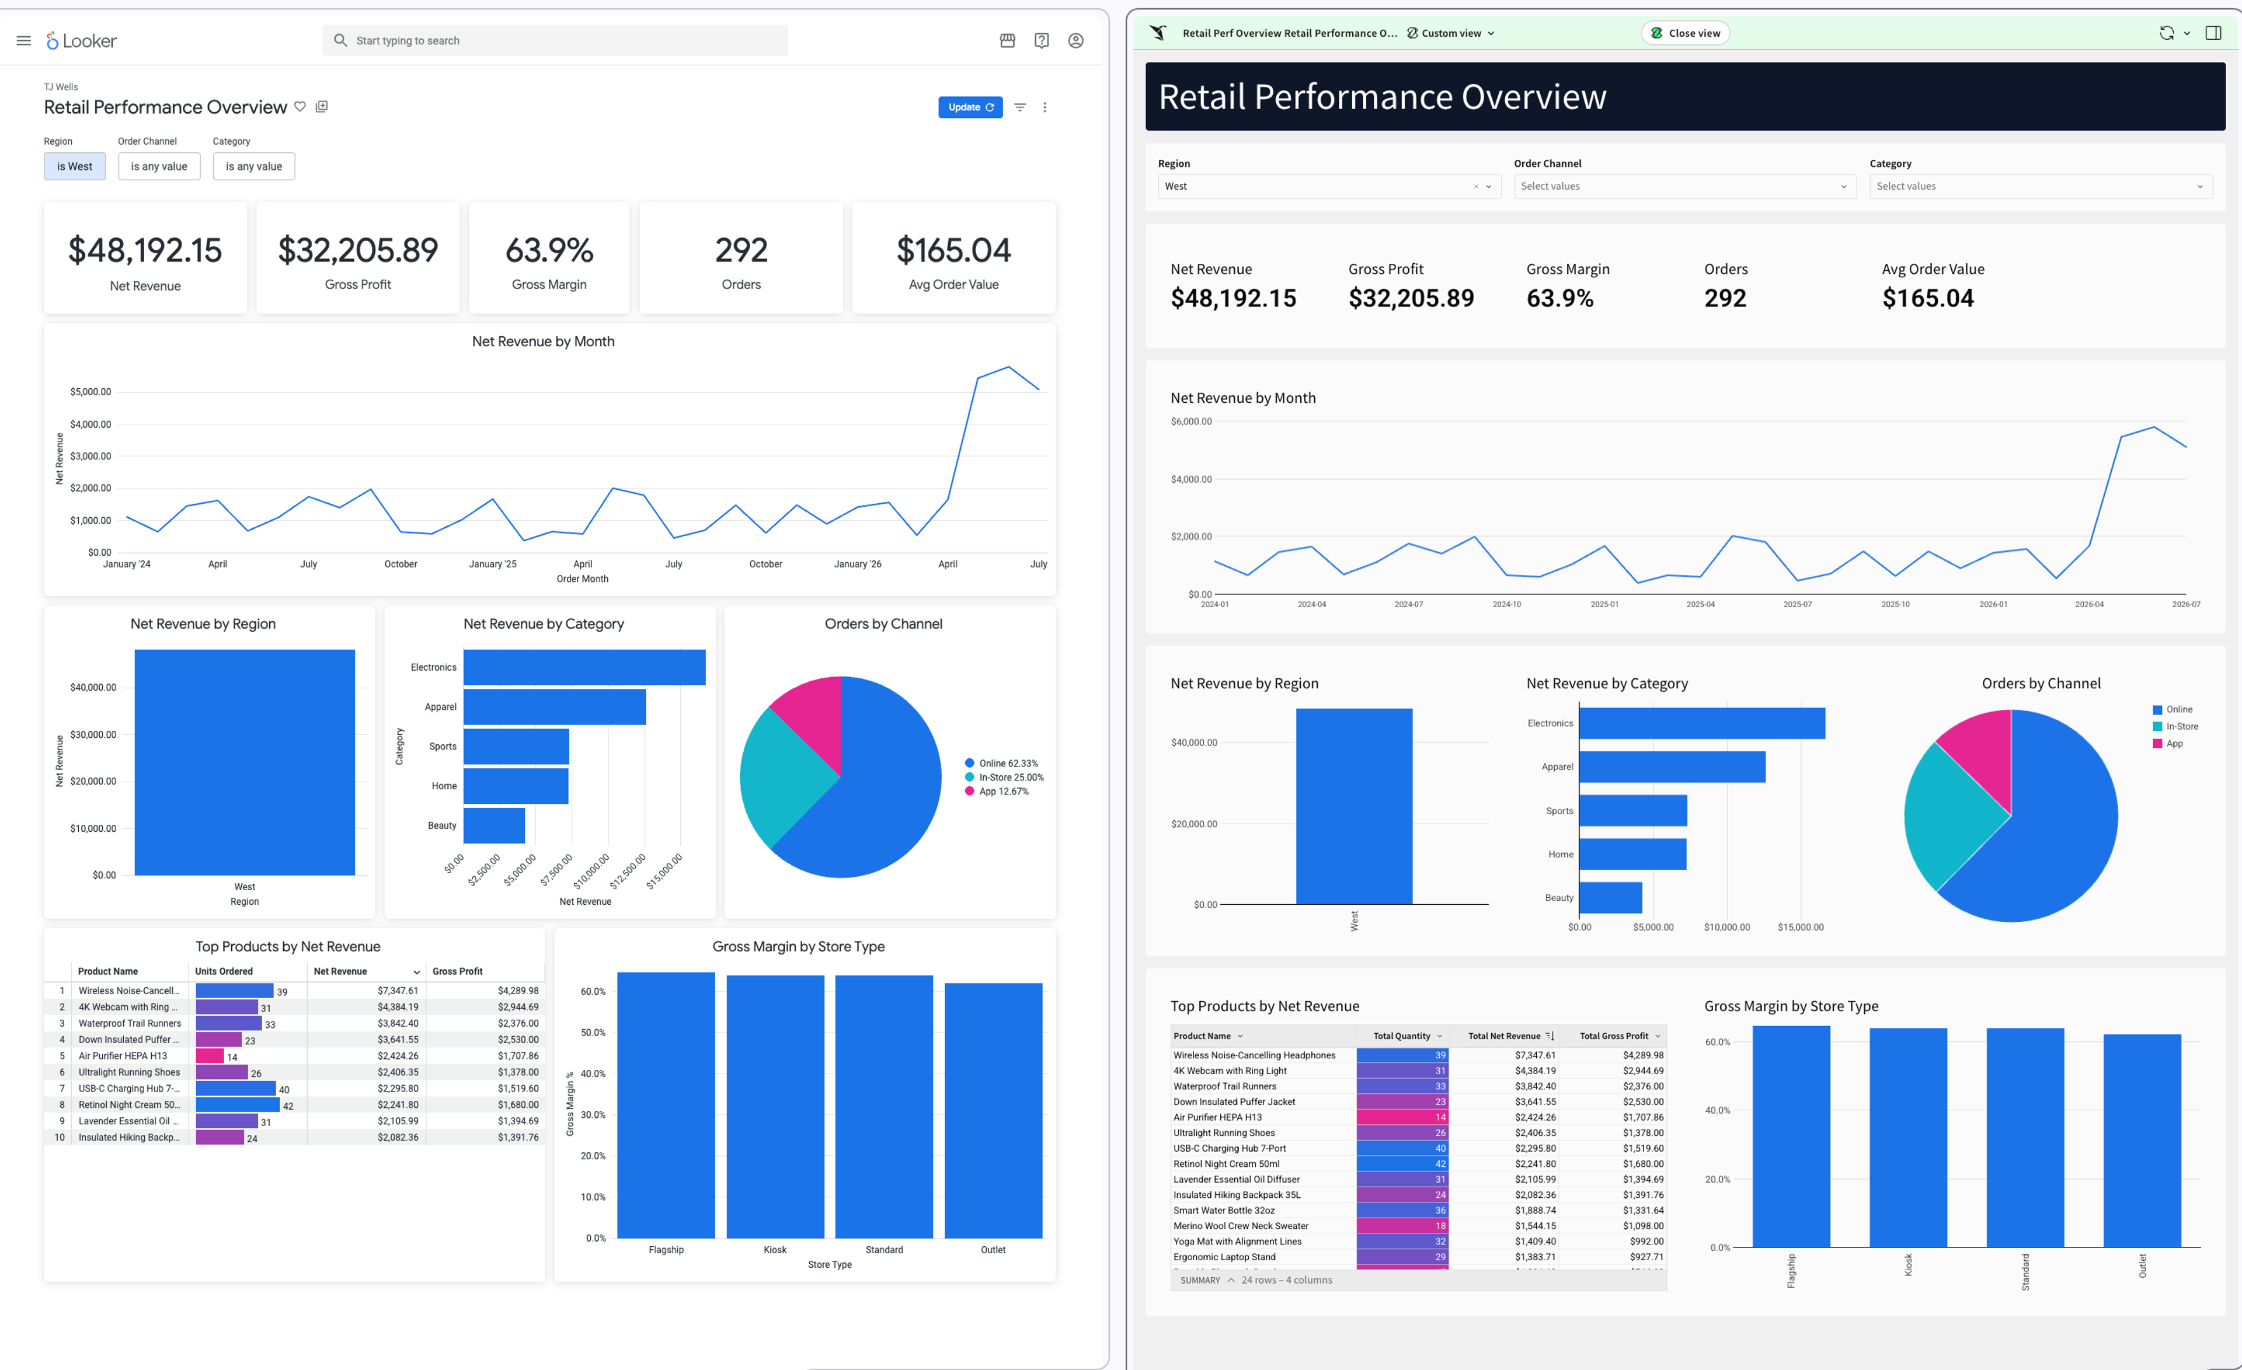Open the Looker user account icon
Image resolution: width=2242 pixels, height=1370 pixels.
coord(1075,40)
